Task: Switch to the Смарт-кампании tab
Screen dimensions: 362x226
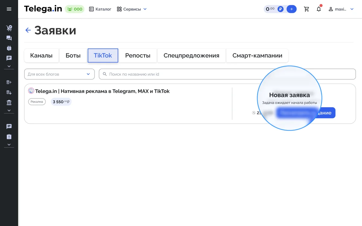Action: [x=257, y=55]
